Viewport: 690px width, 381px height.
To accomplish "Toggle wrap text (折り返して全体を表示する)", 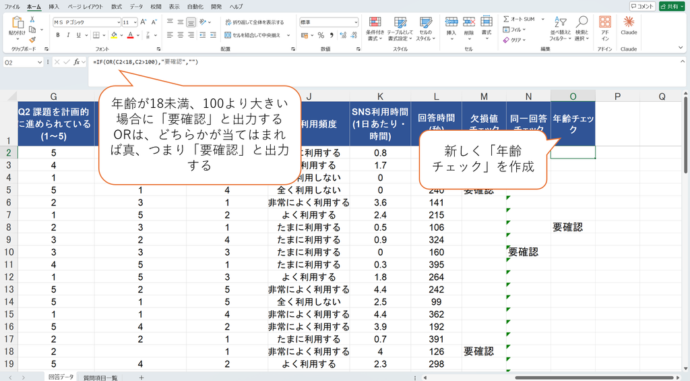I will coord(254,22).
